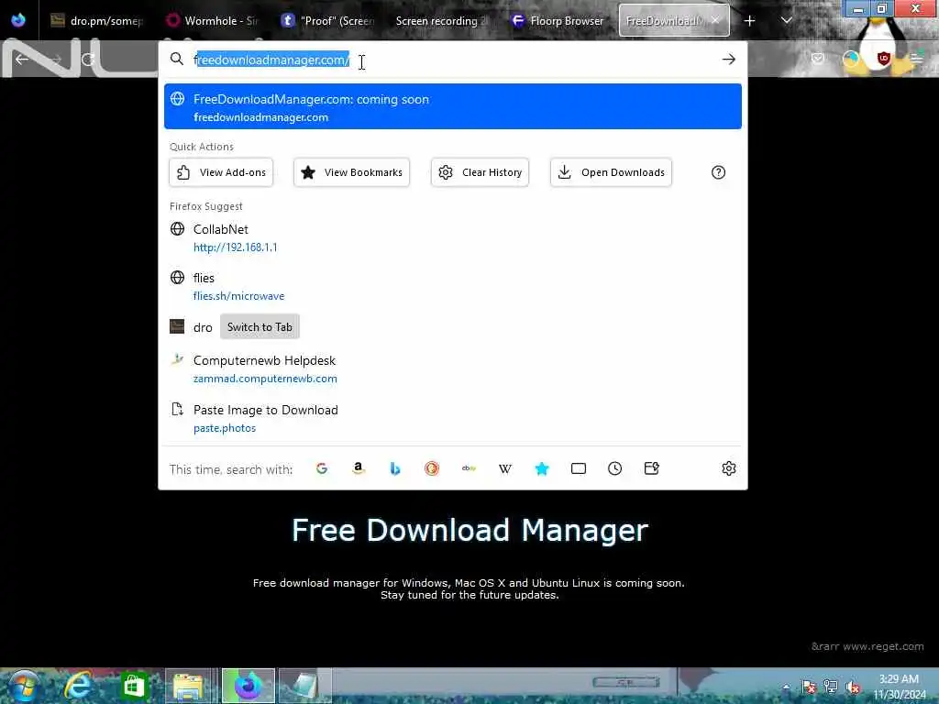Select FreeDownloadManager.com: coming soon suggestion
The image size is (939, 704).
tap(453, 106)
